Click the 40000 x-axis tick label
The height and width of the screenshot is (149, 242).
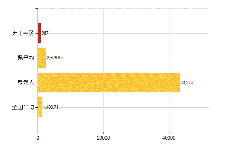(169, 138)
